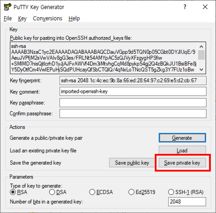The width and height of the screenshot is (216, 213).
Task: Close the PuTTY Key Generator window
Action: click(x=205, y=7)
